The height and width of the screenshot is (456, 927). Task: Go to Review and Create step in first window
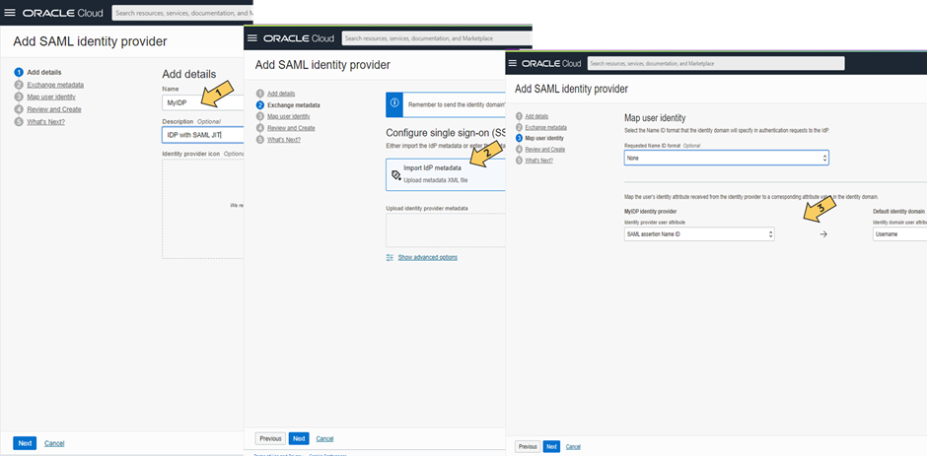pos(54,109)
